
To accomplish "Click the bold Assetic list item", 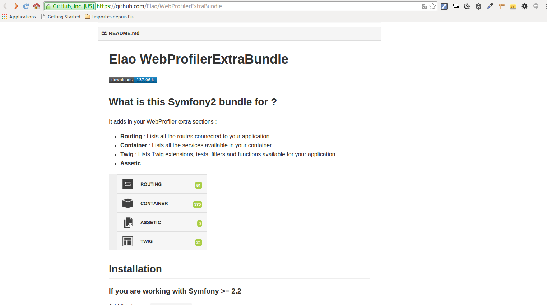I will pyautogui.click(x=130, y=163).
